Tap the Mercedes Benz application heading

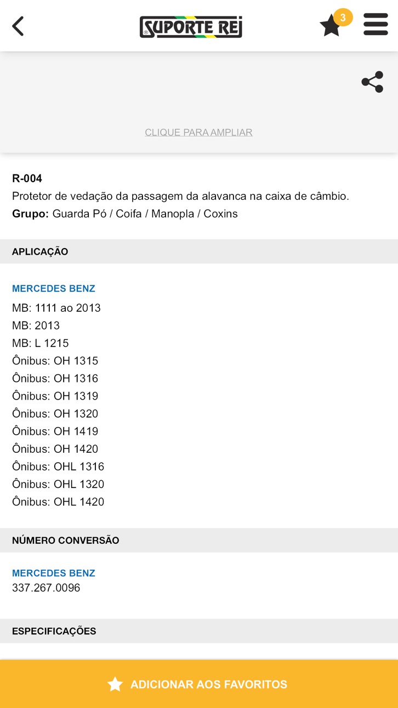pos(54,288)
